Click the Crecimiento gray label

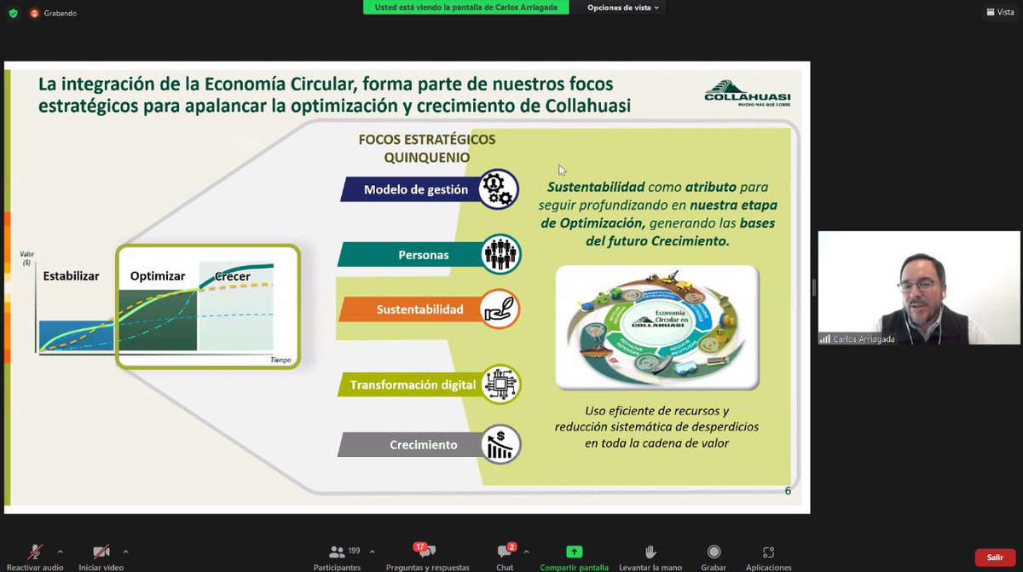[413, 445]
